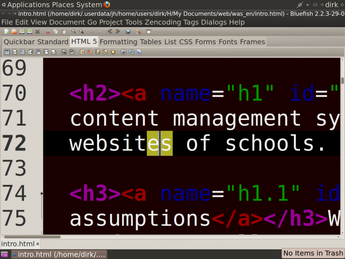
Task: Open the Document menu
Action: pyautogui.click(x=67, y=22)
